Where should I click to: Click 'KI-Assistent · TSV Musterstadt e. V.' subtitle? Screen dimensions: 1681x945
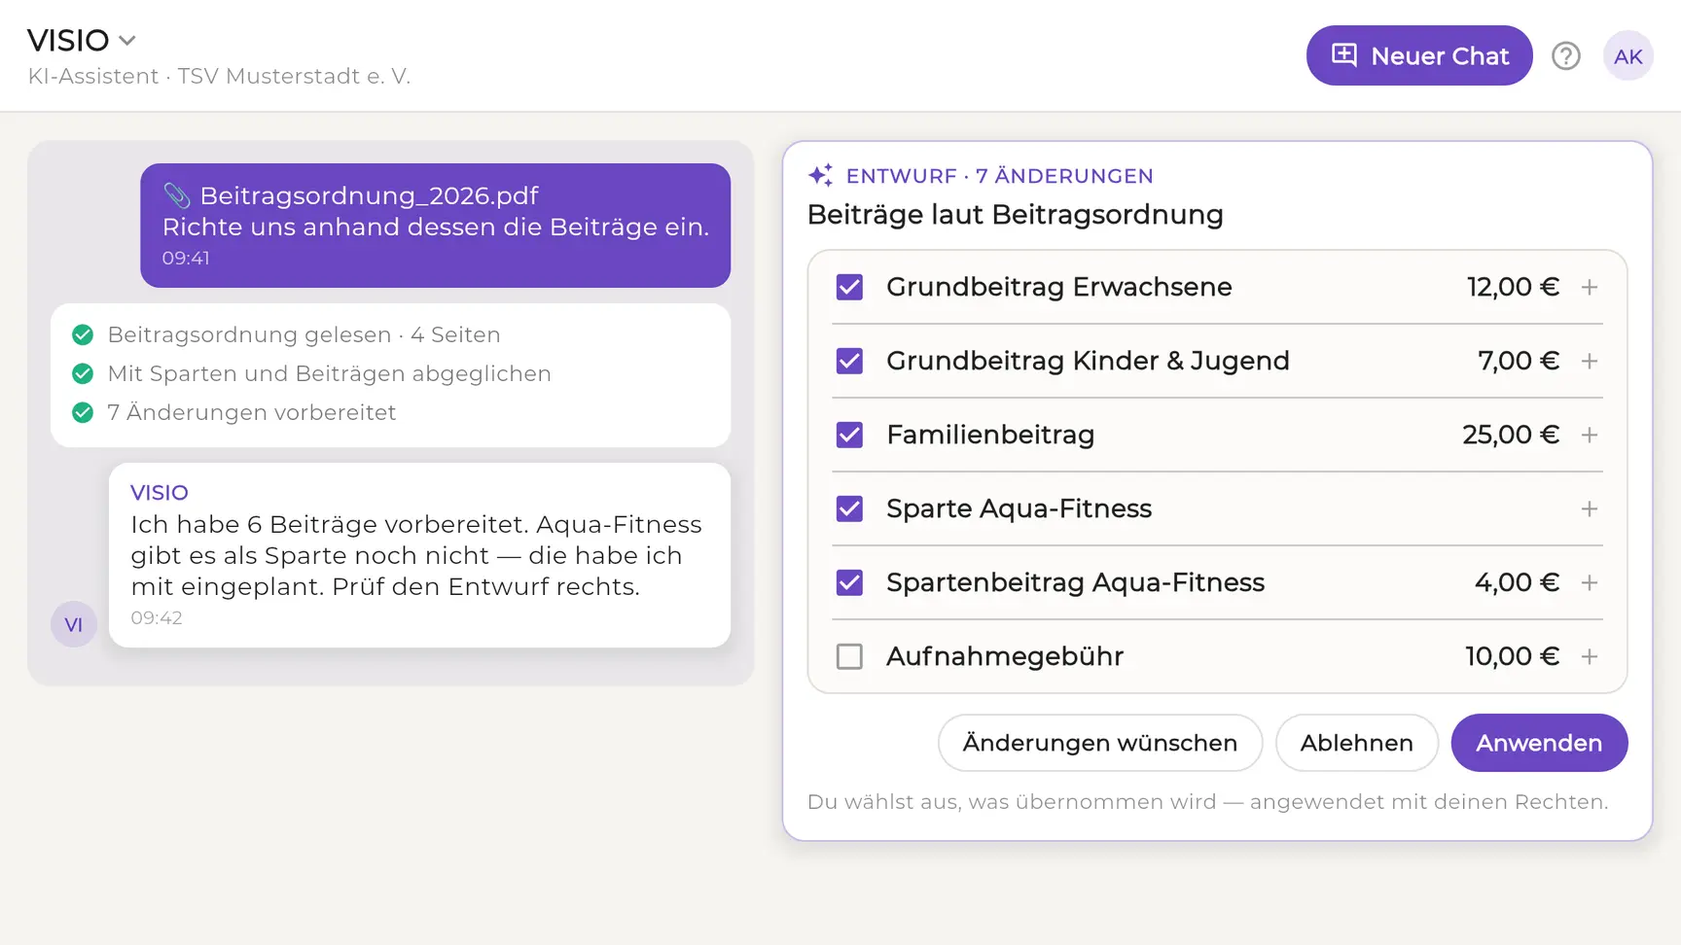pos(219,76)
